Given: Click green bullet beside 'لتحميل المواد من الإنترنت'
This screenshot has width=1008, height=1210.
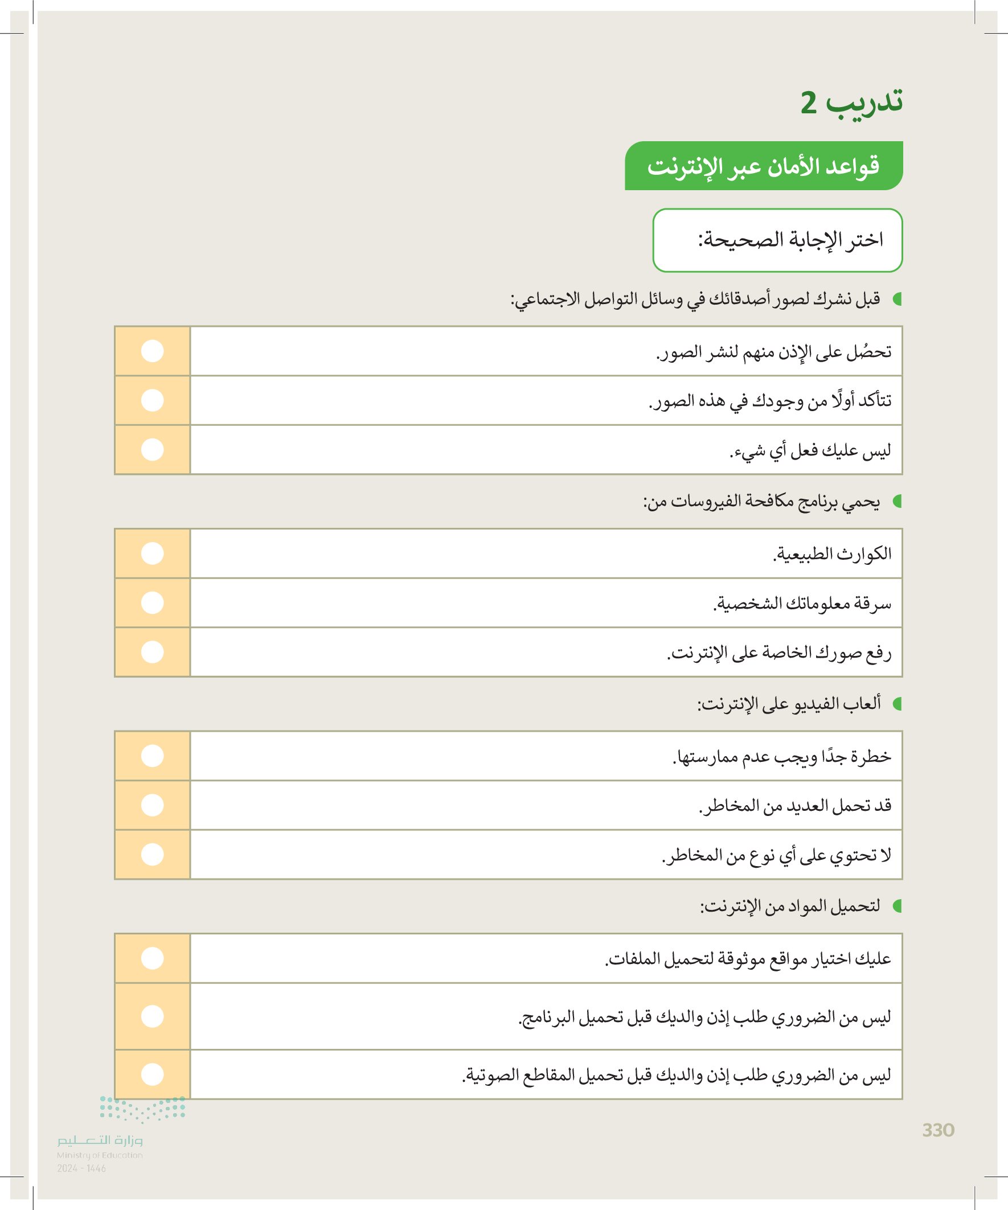Looking at the screenshot, I should pos(897,907).
